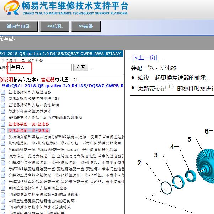Image resolution: width=214 pixels, height=214 pixels.
Task: Click page icon for 差速器更换左侧法兰轴的滚珠轴承和轴承座
Action: pyautogui.click(x=3, y=118)
